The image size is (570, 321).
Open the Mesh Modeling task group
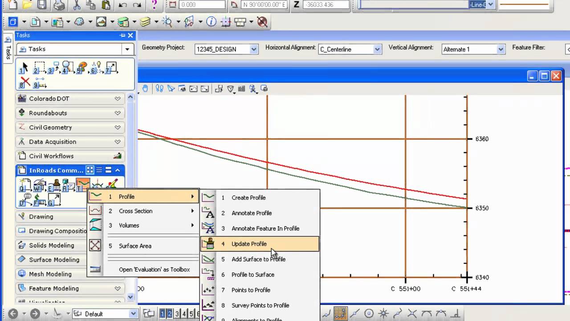click(70, 274)
